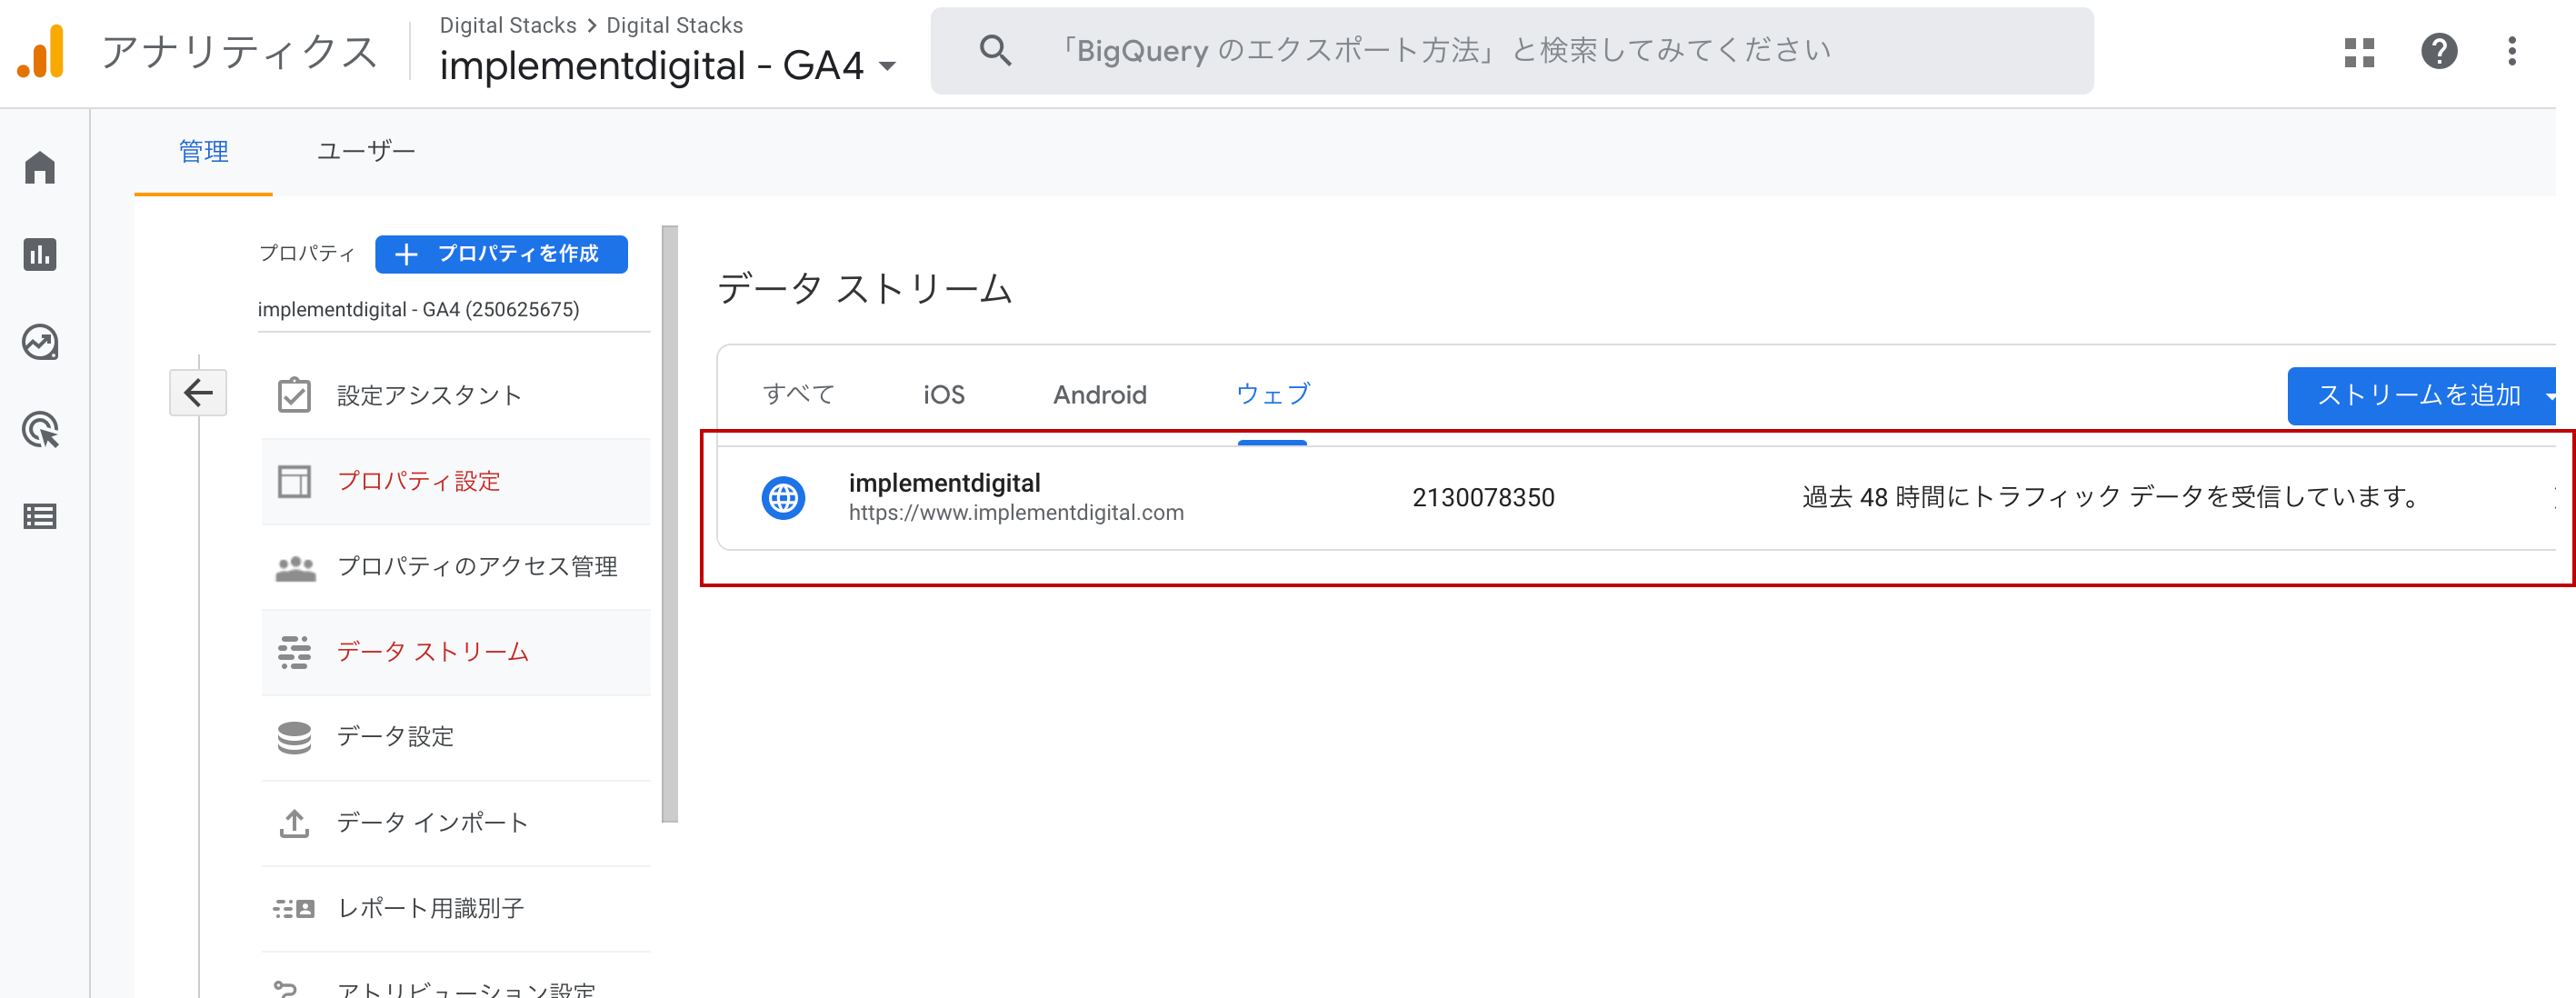Click the second Digital Stacks breadcrumb link
This screenshot has height=998, width=2576.
[674, 25]
